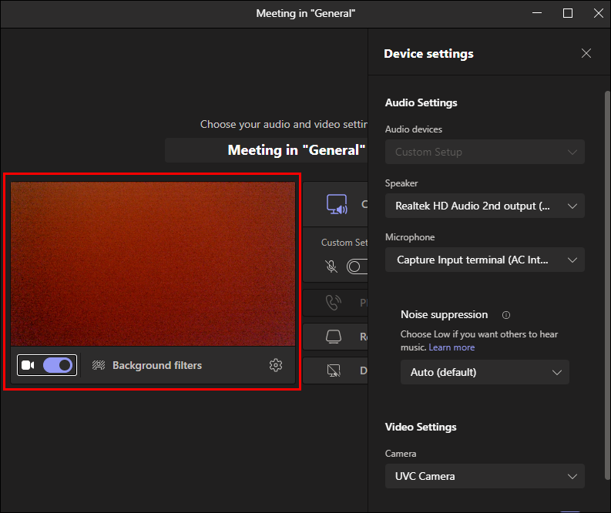This screenshot has height=513, width=611.
Task: Click the camera icon beside the video toggle
Action: (x=29, y=365)
